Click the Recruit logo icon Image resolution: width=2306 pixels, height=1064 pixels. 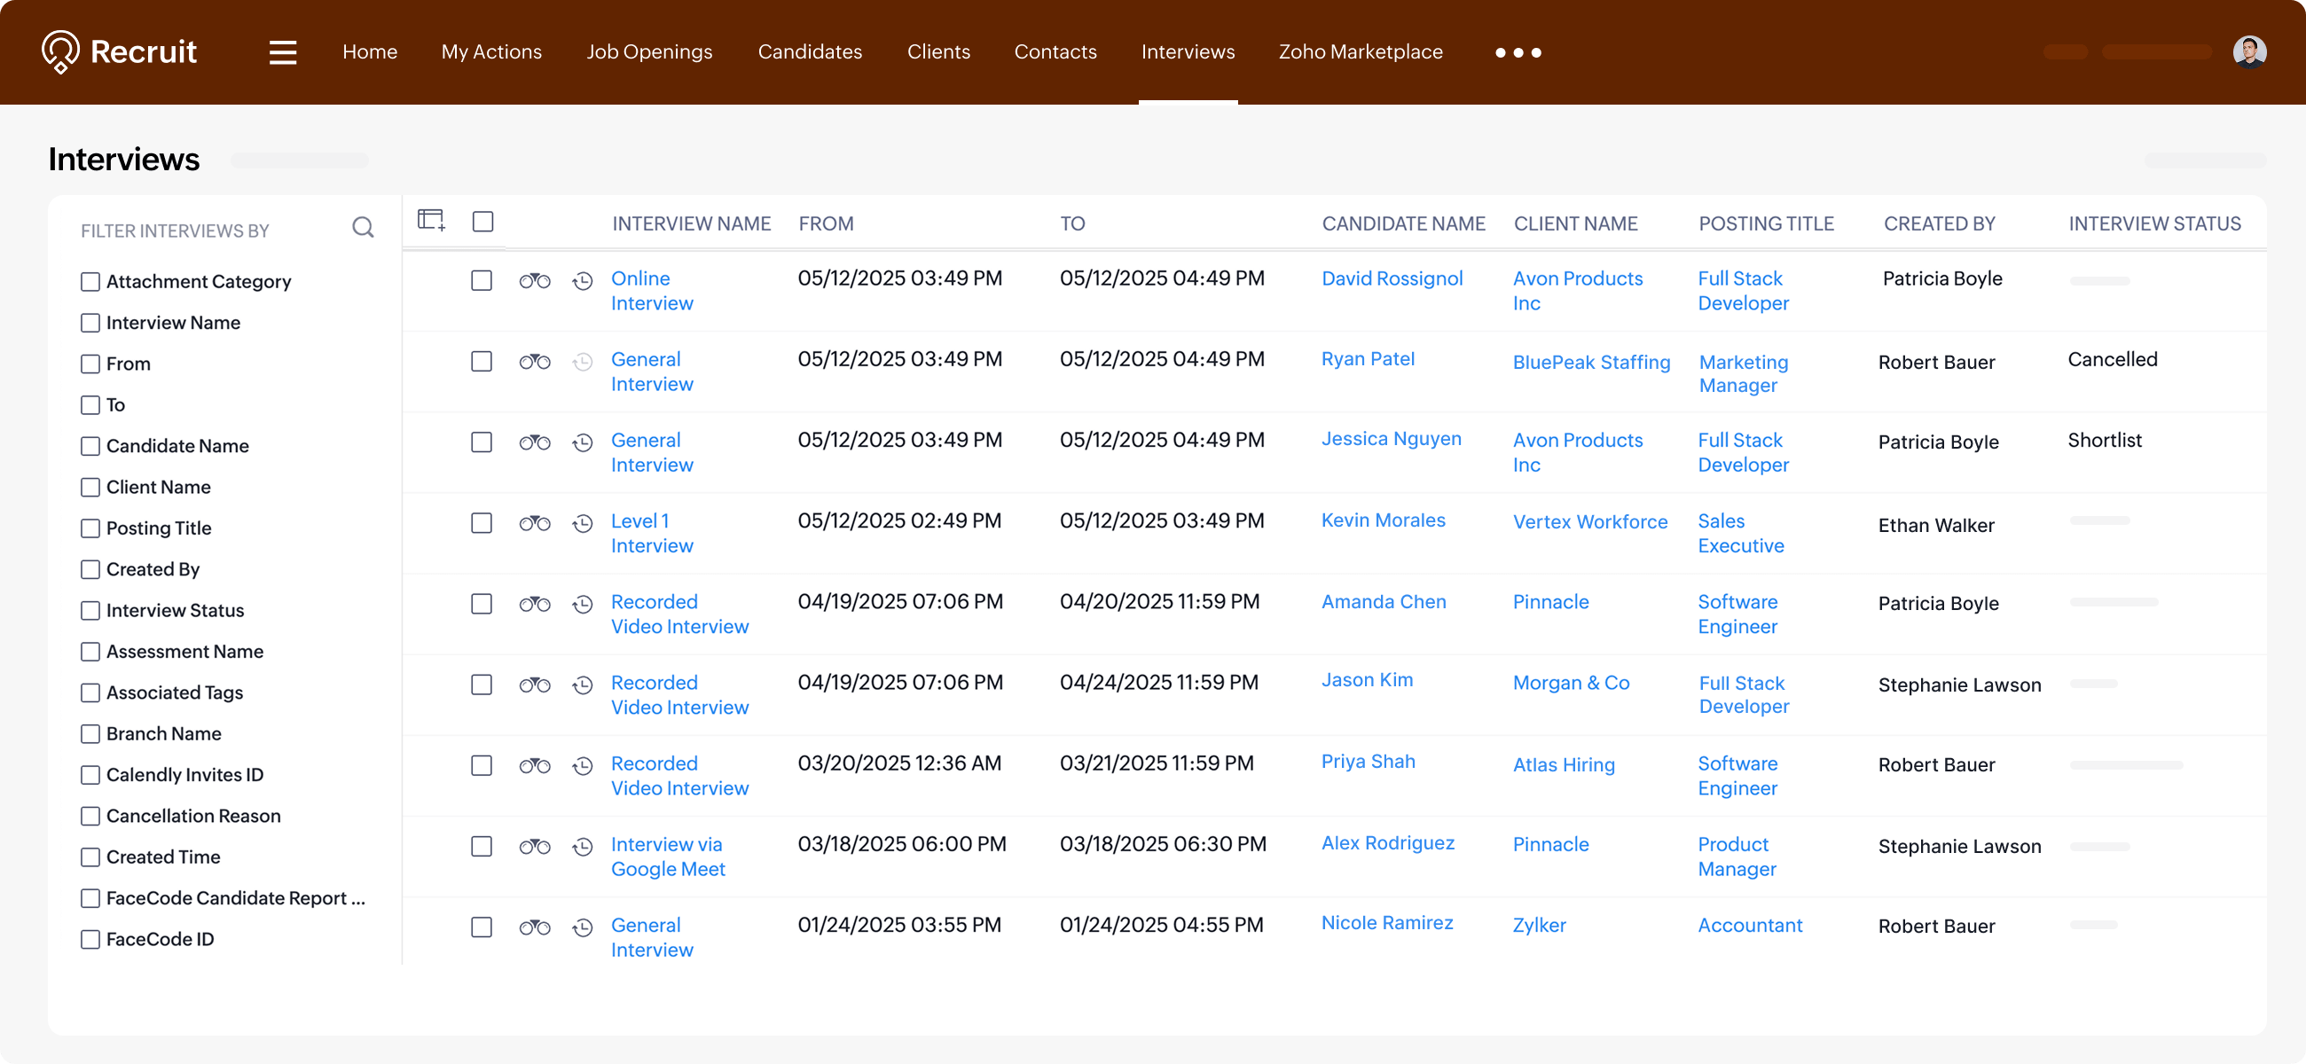(x=60, y=52)
